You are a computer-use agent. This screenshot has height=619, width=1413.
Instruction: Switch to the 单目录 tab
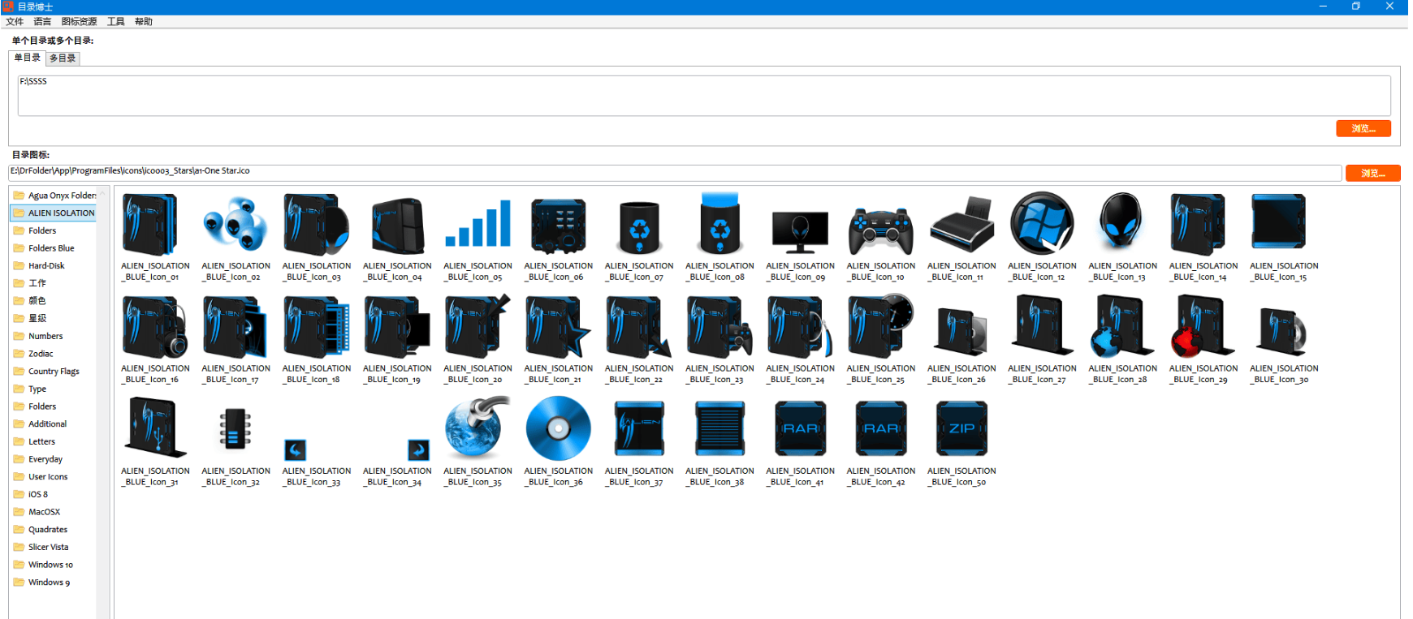27,58
